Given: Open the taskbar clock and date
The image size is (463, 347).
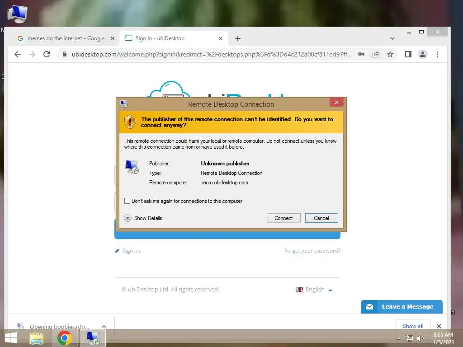Looking at the screenshot, I should (x=443, y=338).
